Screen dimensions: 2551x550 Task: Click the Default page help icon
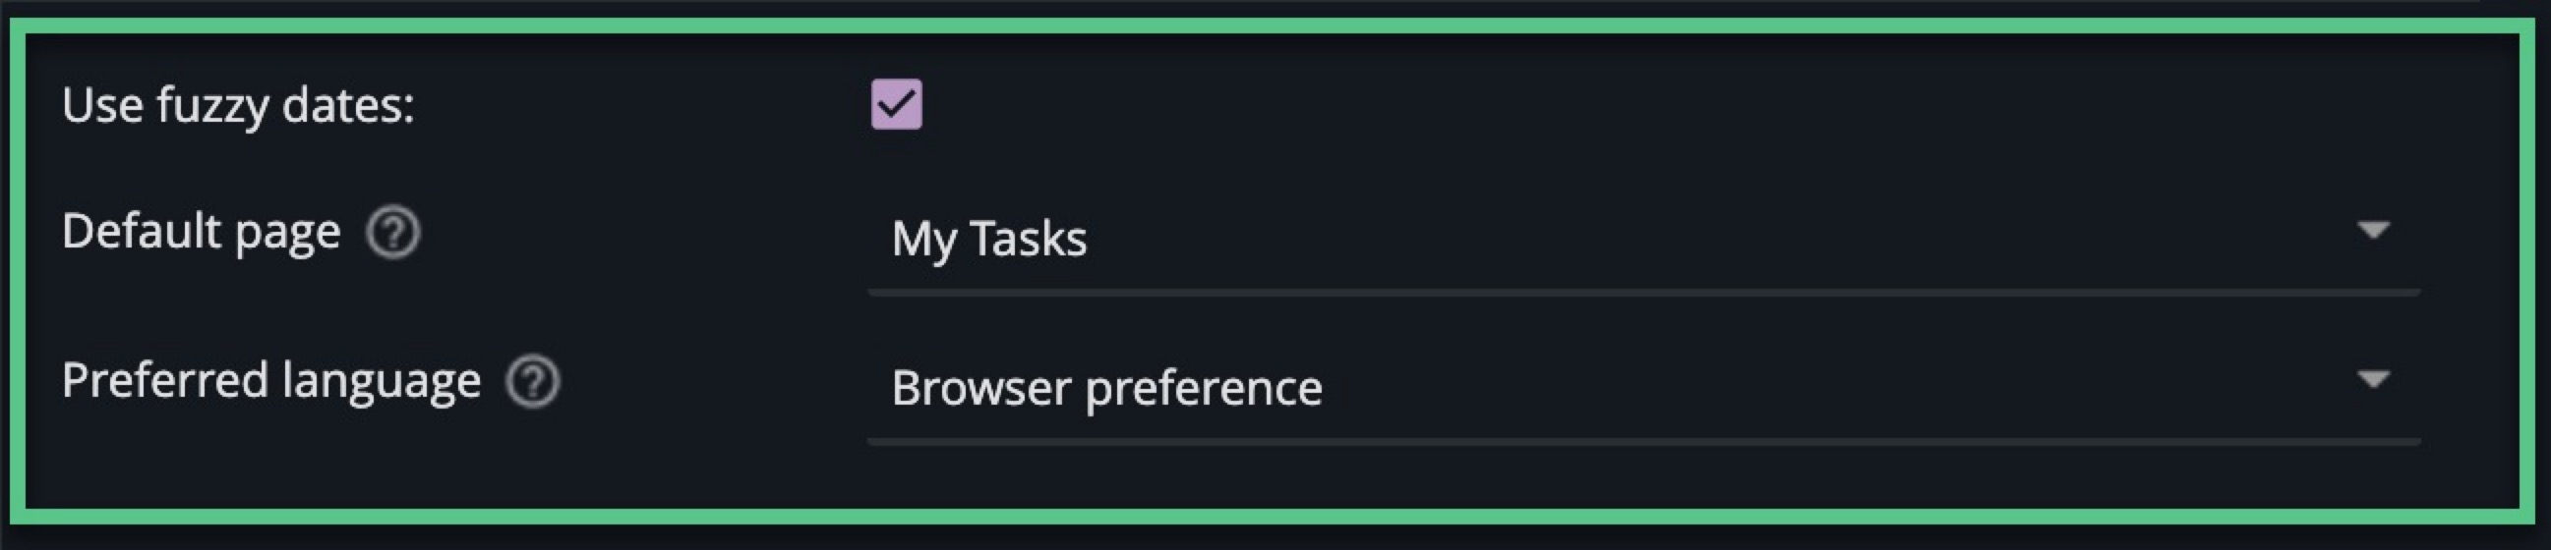(393, 234)
